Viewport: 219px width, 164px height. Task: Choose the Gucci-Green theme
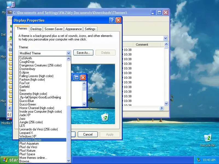[x=43, y=104]
